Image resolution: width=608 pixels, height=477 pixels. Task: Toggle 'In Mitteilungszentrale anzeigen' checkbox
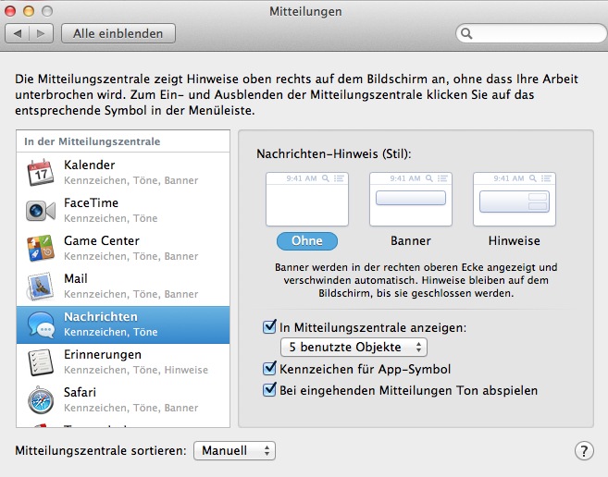click(270, 326)
